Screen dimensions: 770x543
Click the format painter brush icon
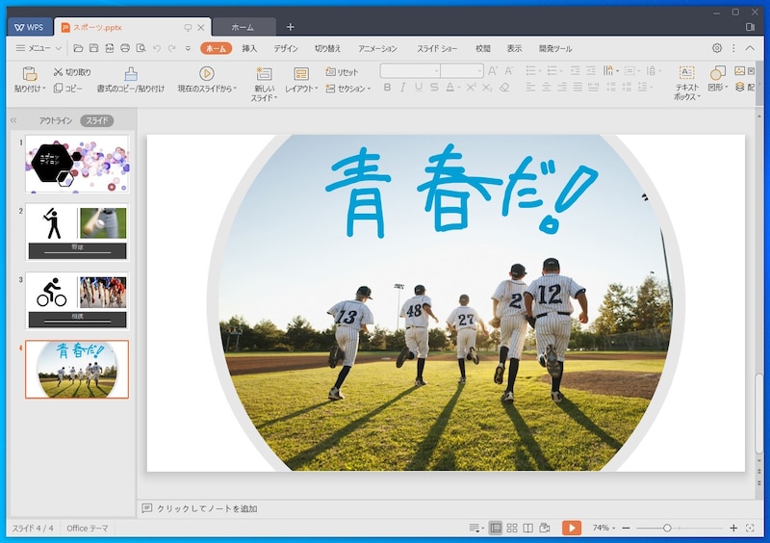131,74
